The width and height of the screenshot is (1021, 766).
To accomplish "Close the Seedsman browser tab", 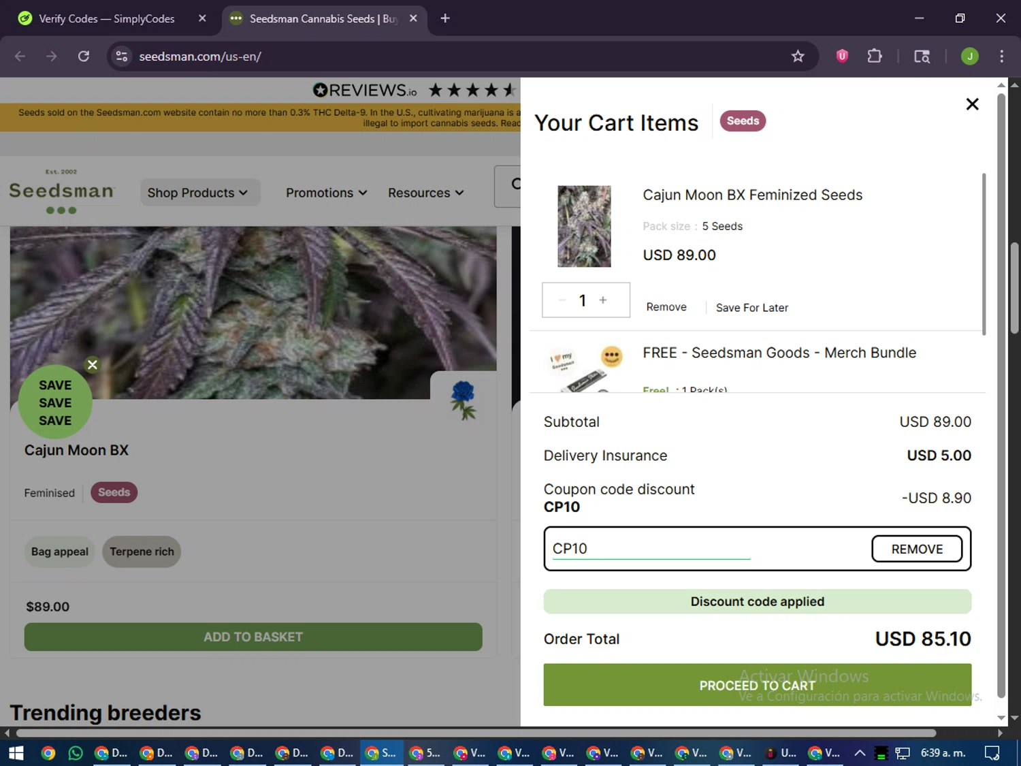I will (413, 18).
